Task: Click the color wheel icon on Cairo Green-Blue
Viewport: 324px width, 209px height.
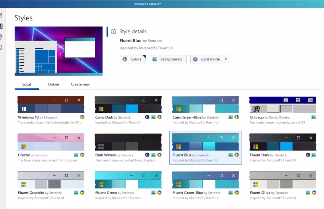Action: (237, 117)
